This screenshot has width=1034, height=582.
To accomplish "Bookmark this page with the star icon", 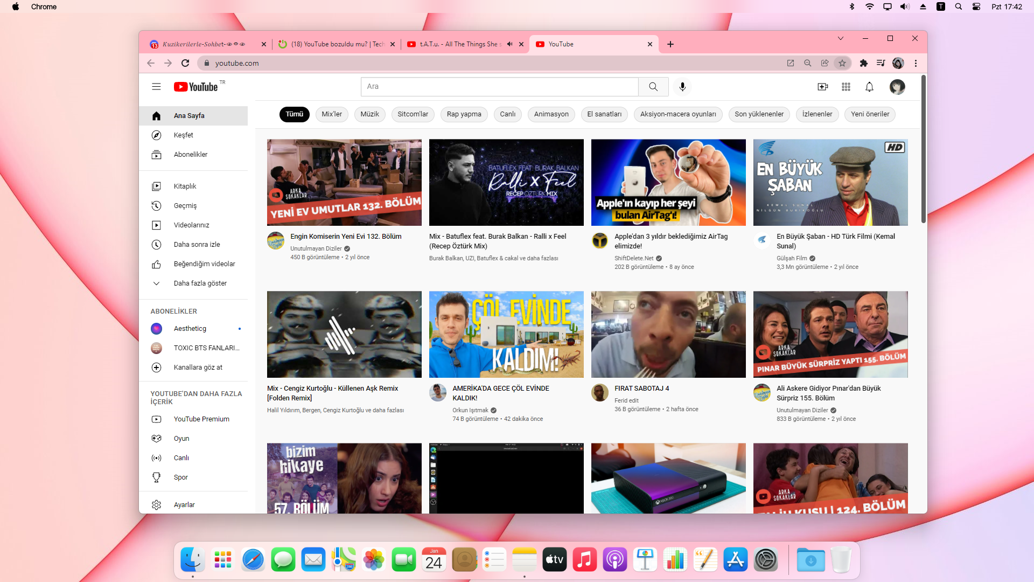I will tap(842, 63).
